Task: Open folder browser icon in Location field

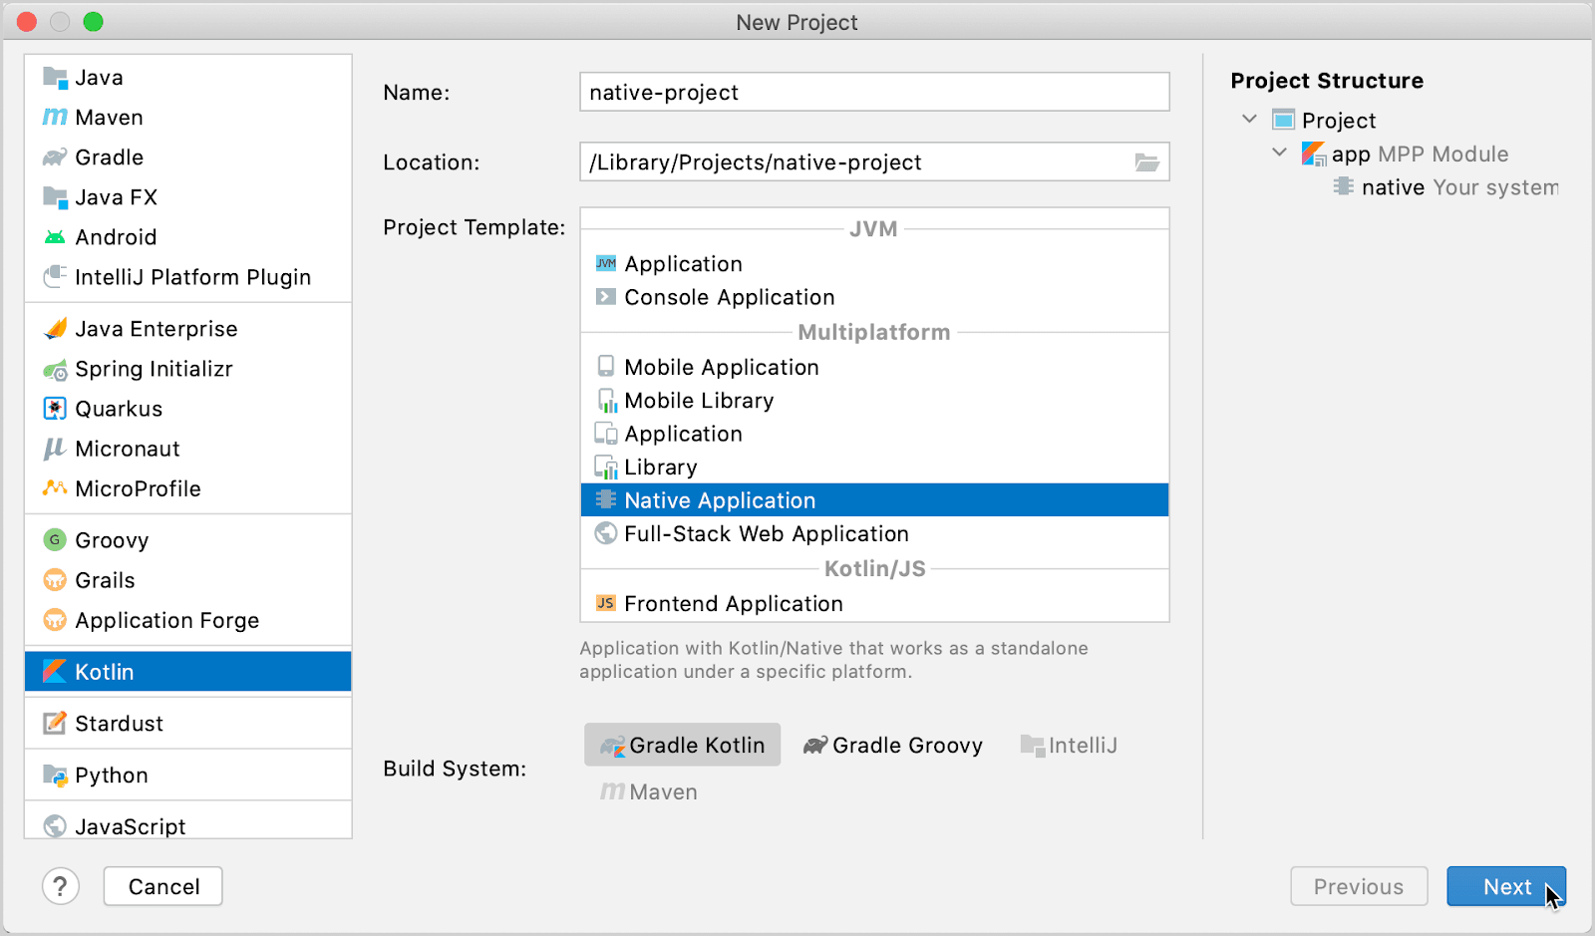Action: [1147, 162]
